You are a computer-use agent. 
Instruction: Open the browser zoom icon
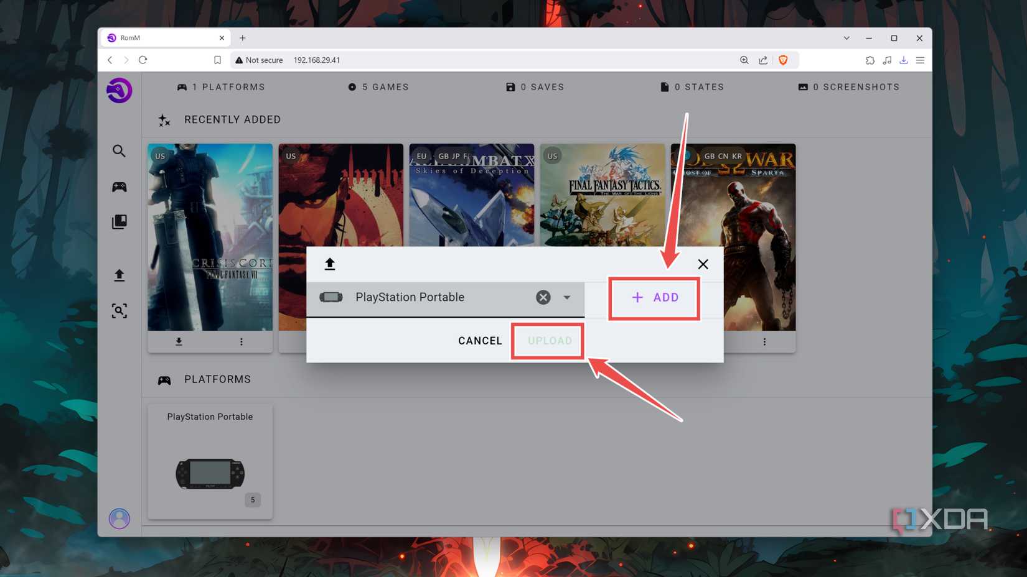click(x=744, y=60)
